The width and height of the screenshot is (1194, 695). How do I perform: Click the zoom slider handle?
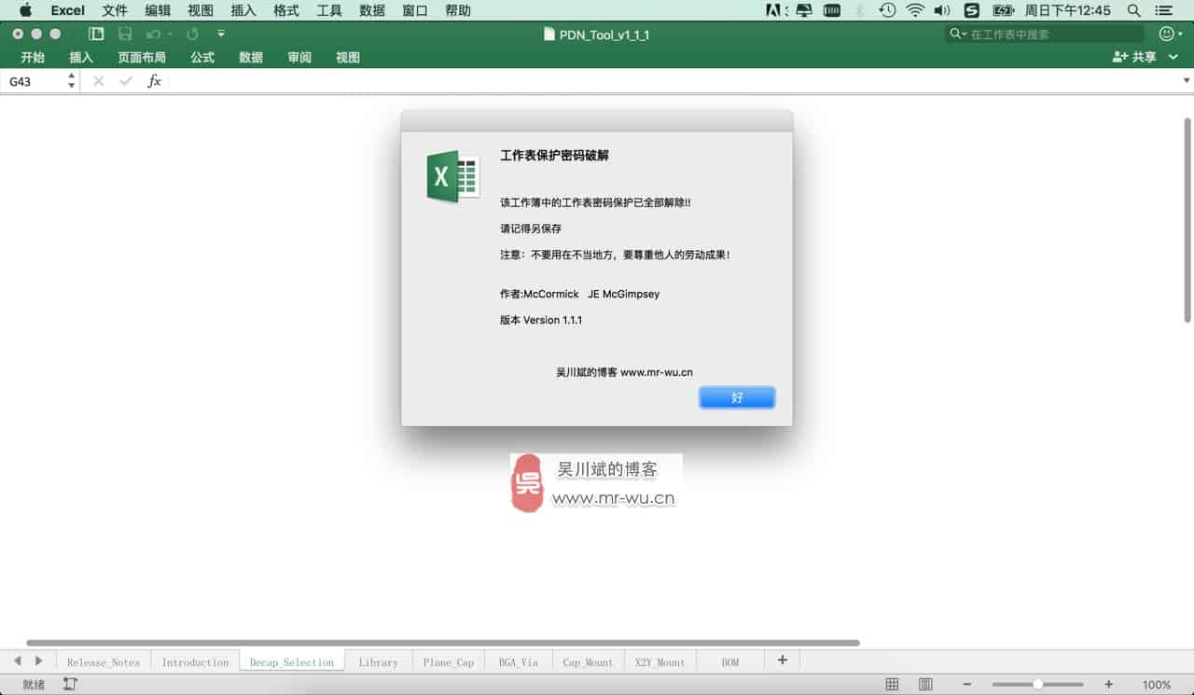point(1037,685)
